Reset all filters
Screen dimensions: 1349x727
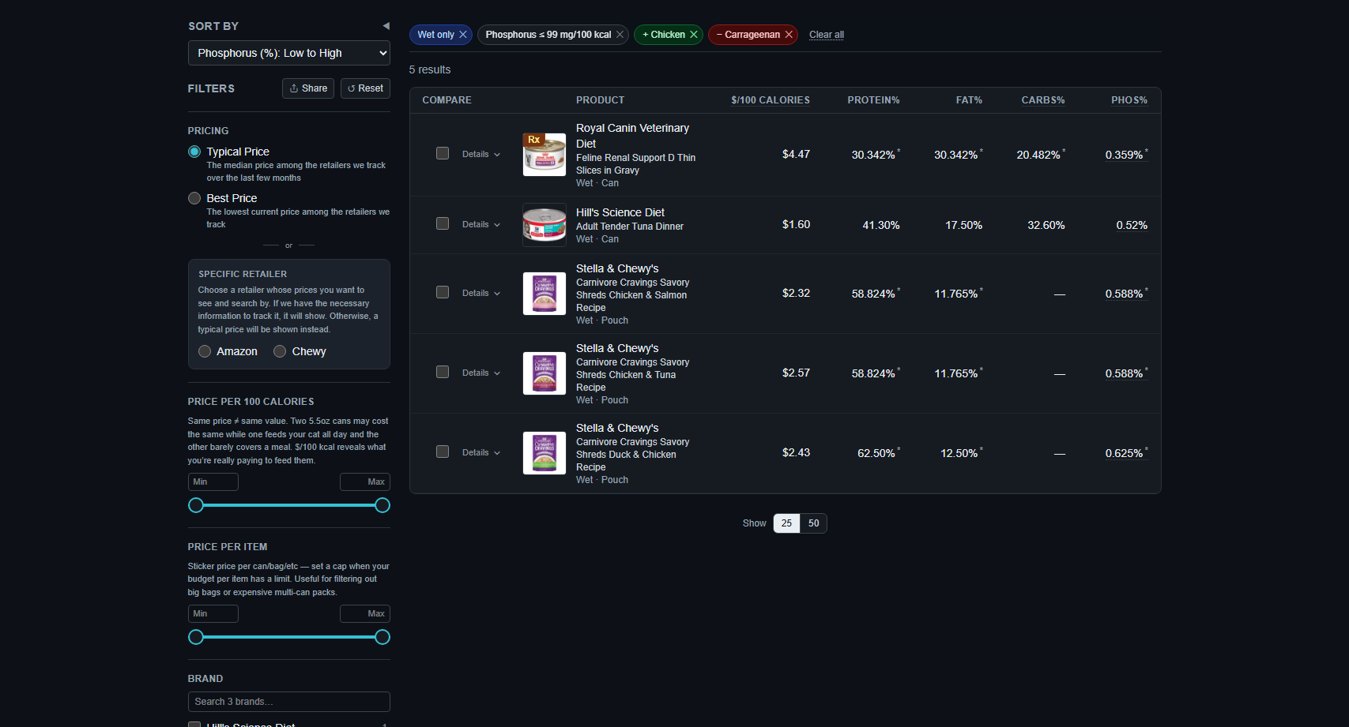pos(365,88)
